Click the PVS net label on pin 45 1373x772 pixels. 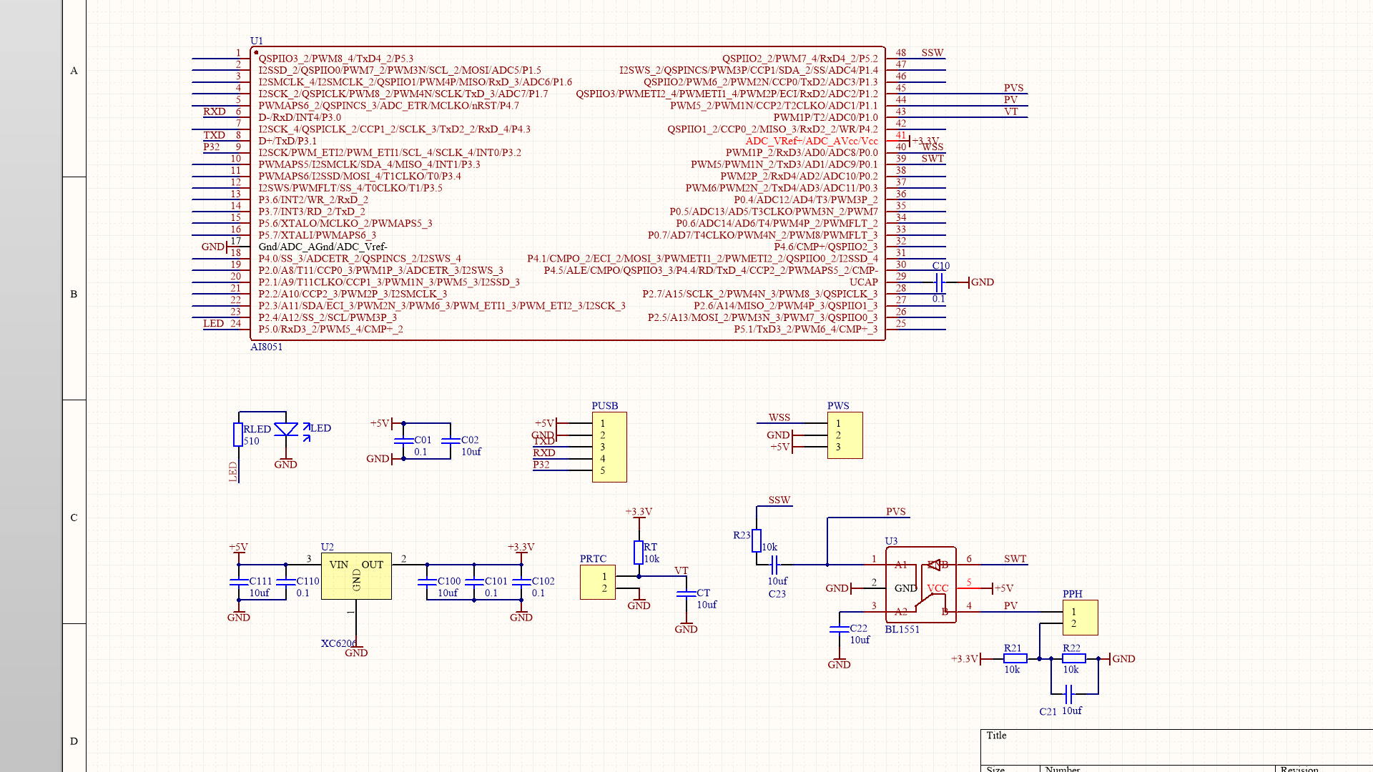1013,88
